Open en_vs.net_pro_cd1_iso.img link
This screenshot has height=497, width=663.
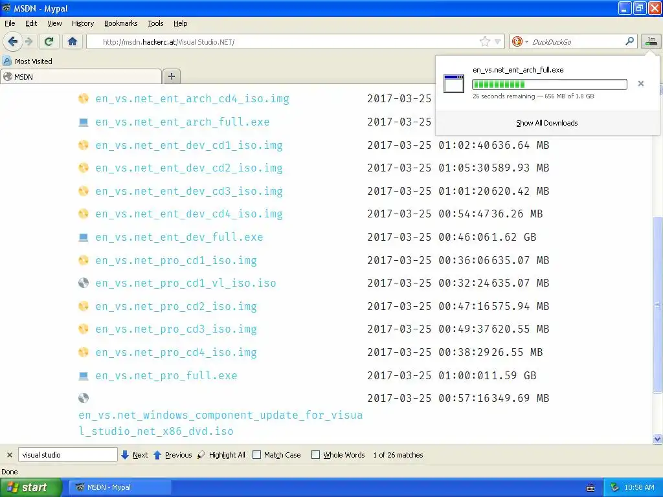(x=176, y=260)
